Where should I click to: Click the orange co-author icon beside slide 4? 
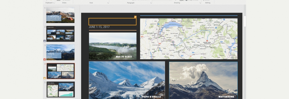click(45, 78)
